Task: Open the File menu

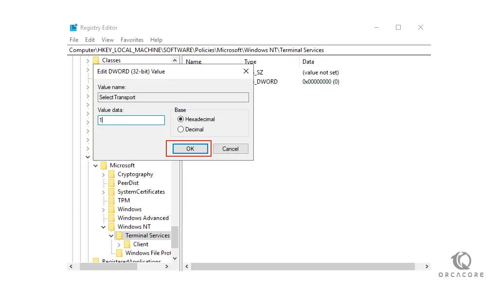Action: click(74, 40)
